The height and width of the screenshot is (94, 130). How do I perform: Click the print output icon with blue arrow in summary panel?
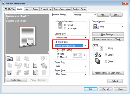10,58
